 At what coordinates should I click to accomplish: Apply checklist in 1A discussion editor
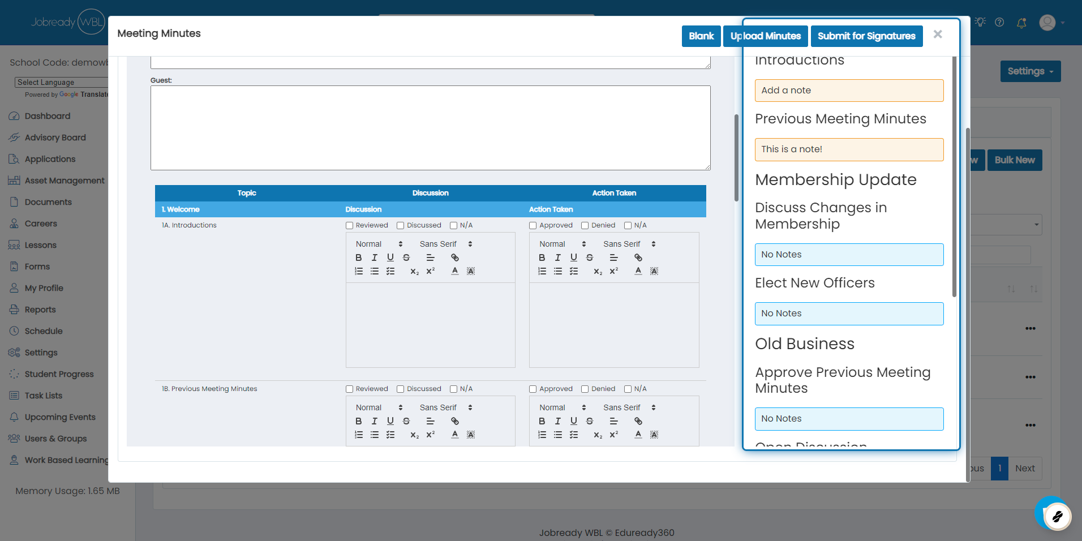coord(390,271)
